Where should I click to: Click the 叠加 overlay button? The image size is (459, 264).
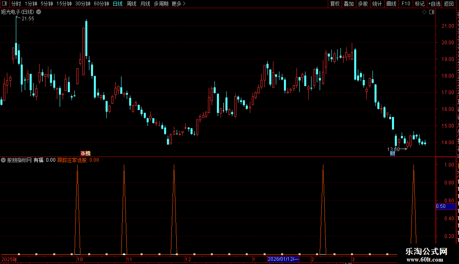[349, 4]
